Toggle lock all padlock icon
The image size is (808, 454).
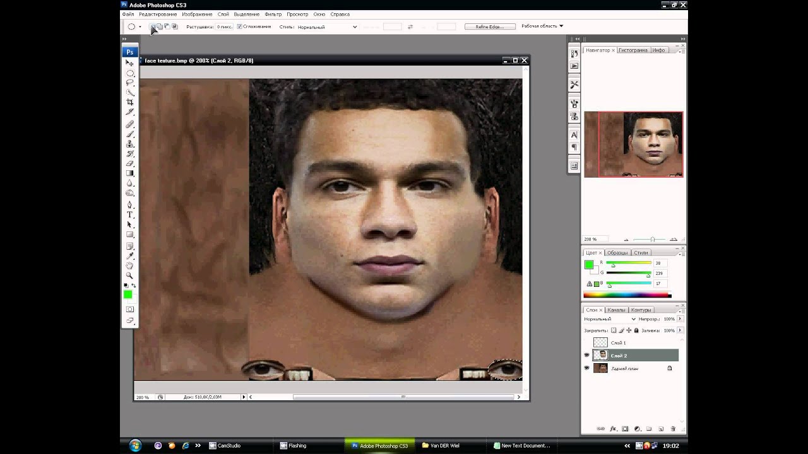(x=636, y=330)
